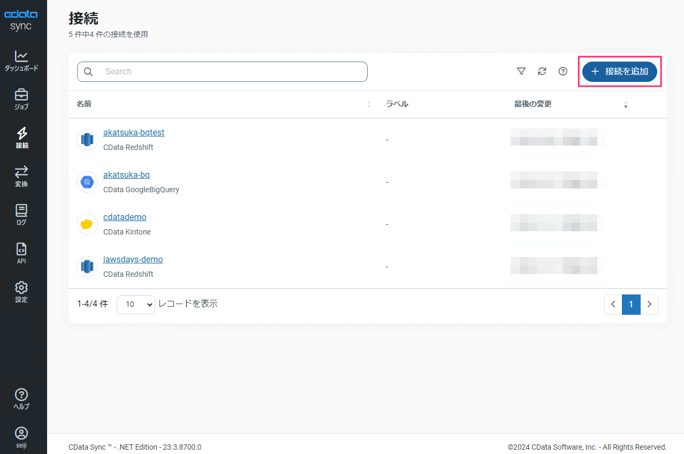Image resolution: width=684 pixels, height=454 pixels.
Task: Click the CData Kintone text
Action: click(x=127, y=232)
